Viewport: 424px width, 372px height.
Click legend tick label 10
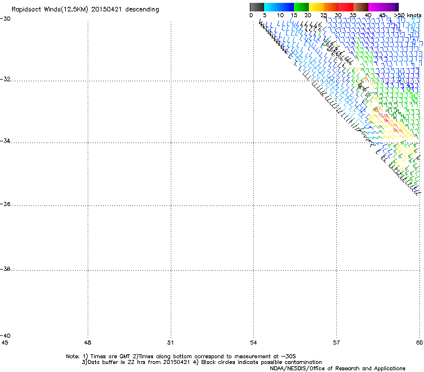(x=280, y=15)
